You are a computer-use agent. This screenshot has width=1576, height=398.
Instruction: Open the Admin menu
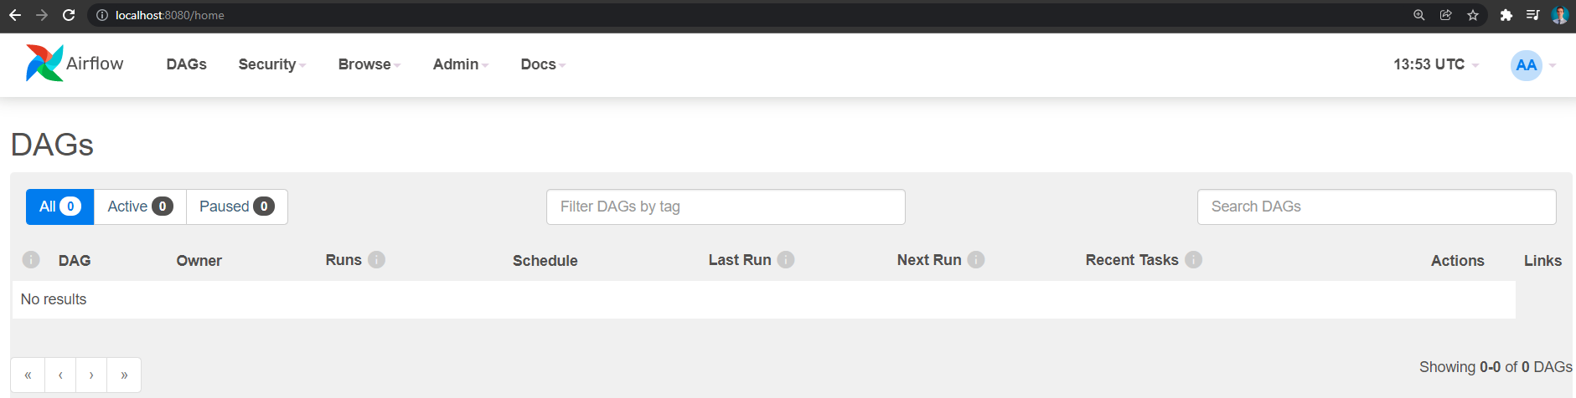(x=460, y=64)
